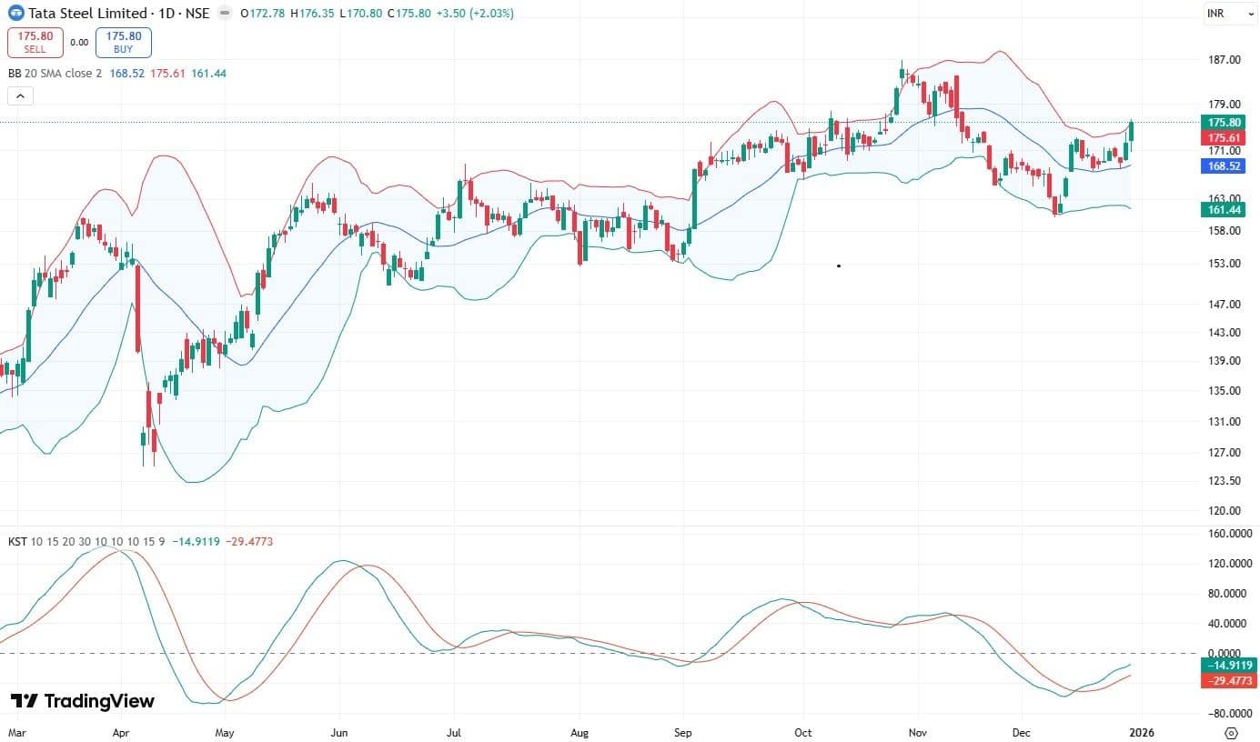Click the green 175.80 price axis tag
The height and width of the screenshot is (742, 1260).
1222,122
